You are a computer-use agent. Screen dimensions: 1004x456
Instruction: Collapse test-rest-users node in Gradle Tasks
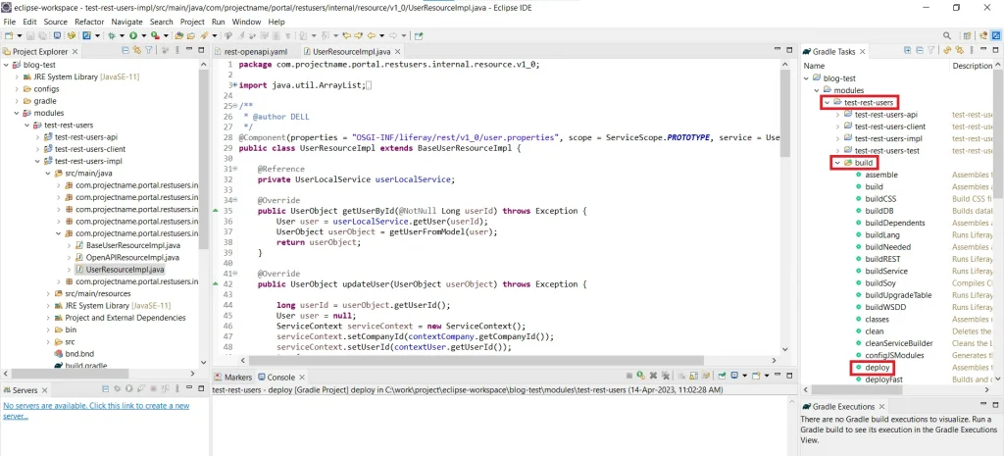pyautogui.click(x=828, y=102)
